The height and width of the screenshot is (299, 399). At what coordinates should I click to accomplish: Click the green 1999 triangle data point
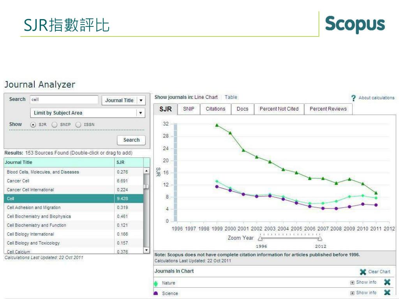(x=217, y=125)
